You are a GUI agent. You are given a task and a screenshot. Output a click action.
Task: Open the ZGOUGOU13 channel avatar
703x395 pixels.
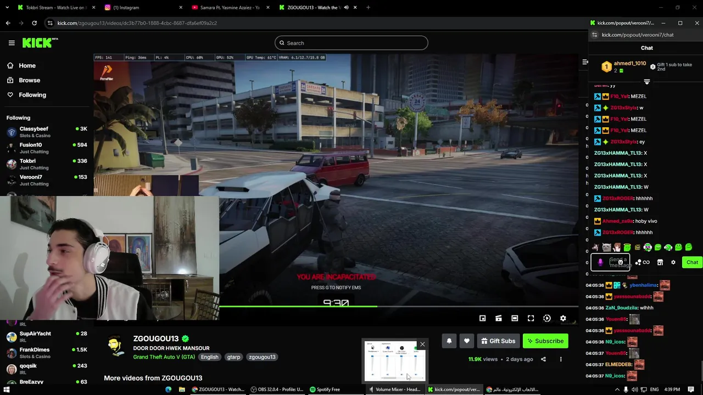[115, 346]
